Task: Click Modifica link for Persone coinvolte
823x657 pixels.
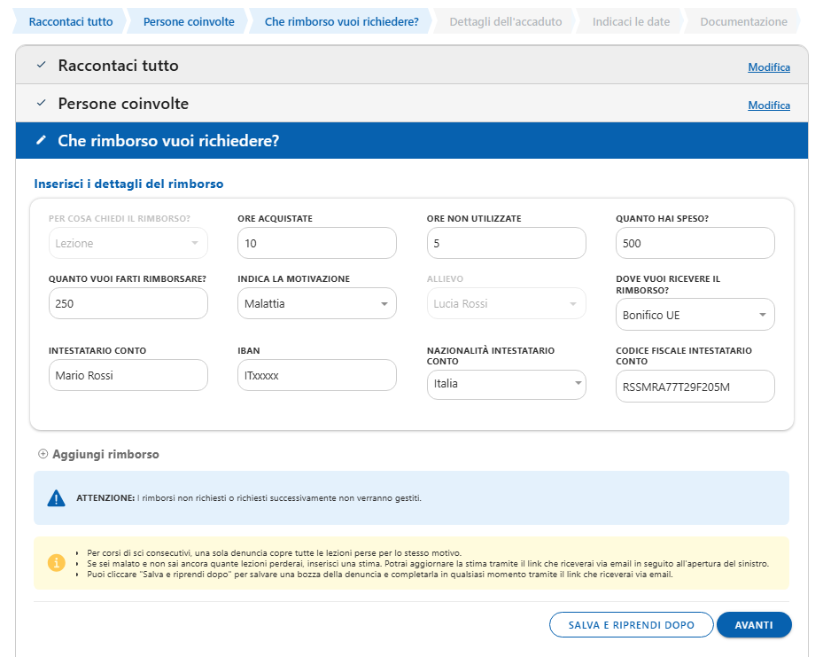Action: pos(768,106)
